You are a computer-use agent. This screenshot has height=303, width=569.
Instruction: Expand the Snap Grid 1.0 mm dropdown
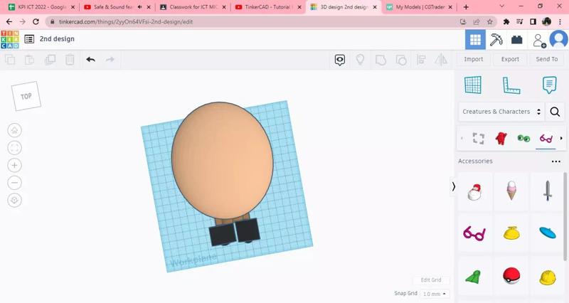[x=435, y=294]
